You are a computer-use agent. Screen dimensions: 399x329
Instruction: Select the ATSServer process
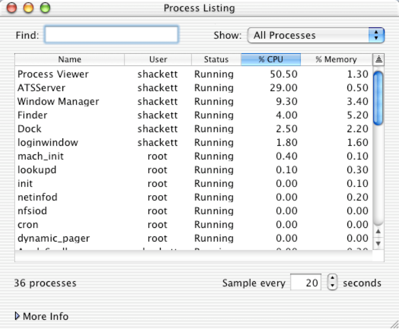[x=41, y=88]
